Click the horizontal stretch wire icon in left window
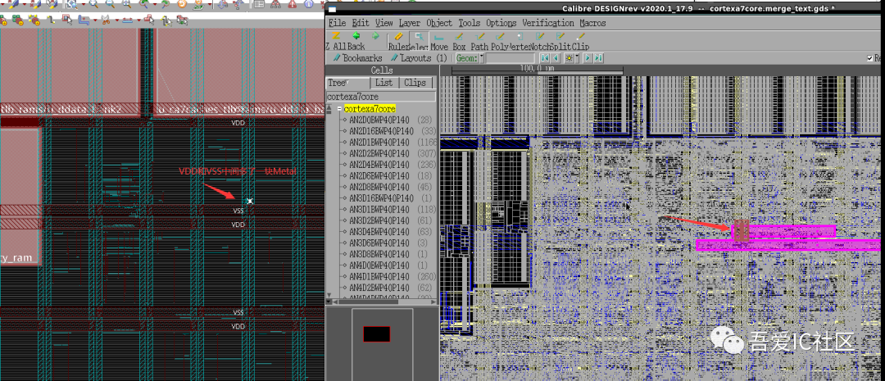 coord(128,20)
